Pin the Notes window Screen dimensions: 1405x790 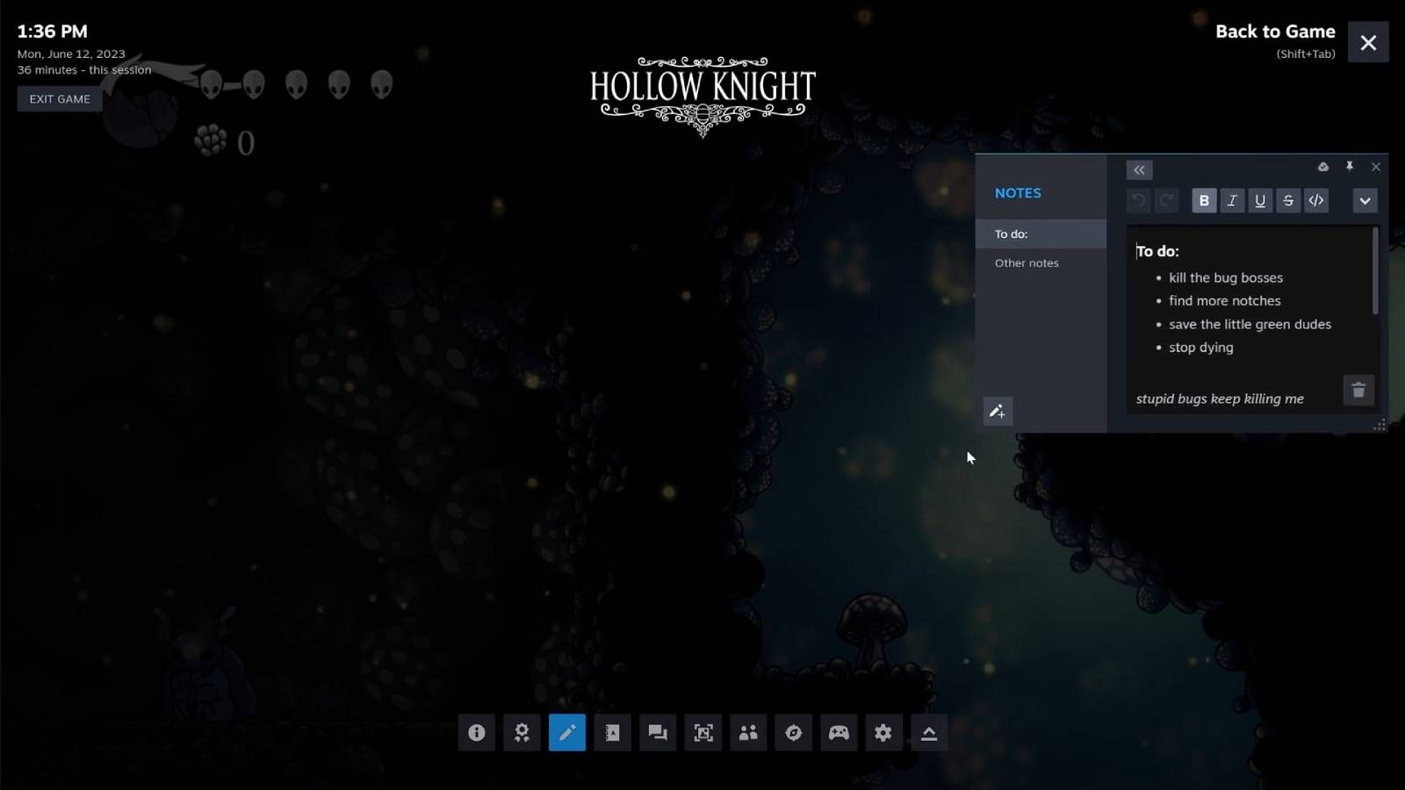click(1350, 167)
